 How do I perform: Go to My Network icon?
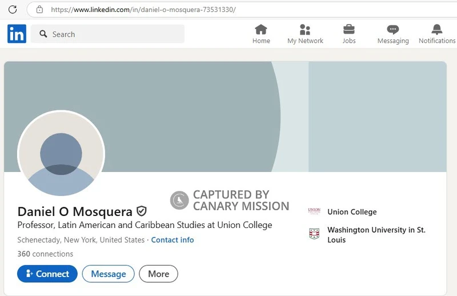(x=305, y=30)
